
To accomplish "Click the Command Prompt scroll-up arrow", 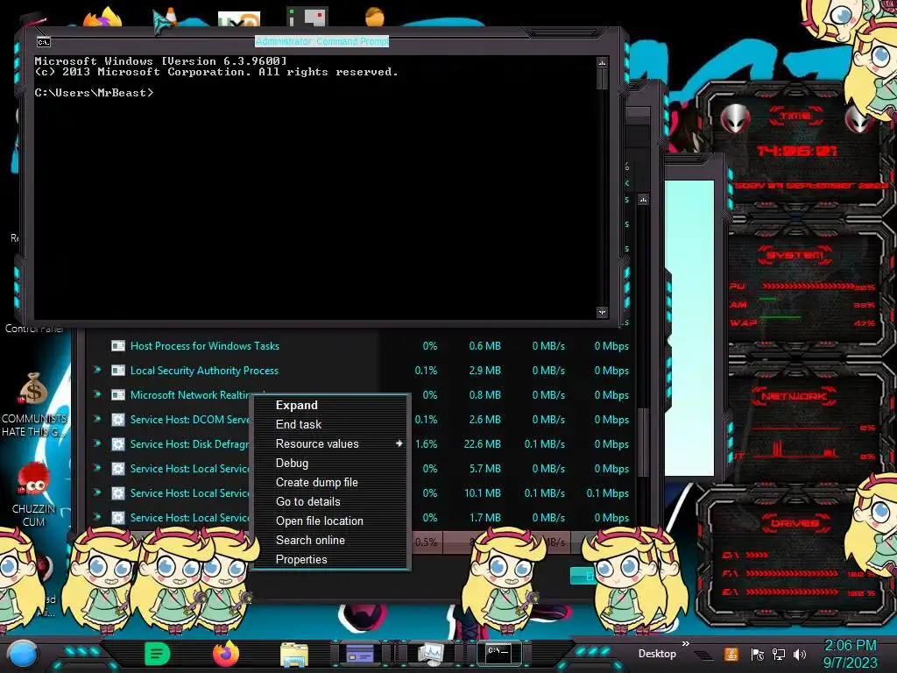I will pos(602,62).
